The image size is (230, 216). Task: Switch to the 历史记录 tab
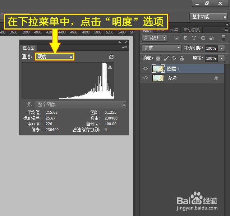pyautogui.click(x=192, y=30)
